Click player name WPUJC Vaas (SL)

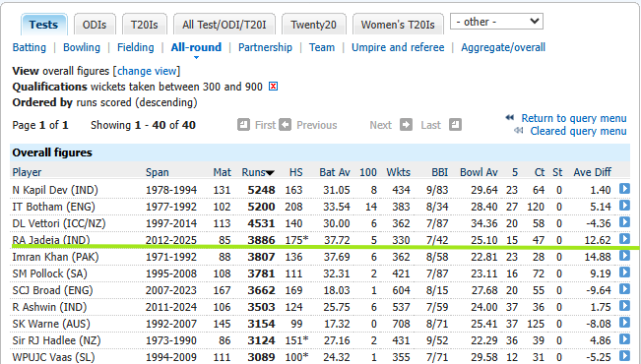click(x=53, y=357)
